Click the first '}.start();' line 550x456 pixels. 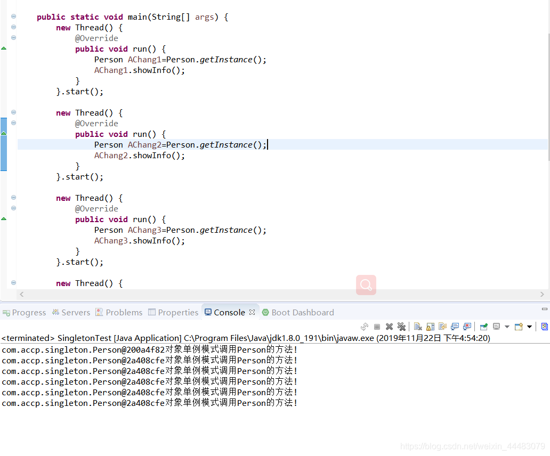coord(79,92)
